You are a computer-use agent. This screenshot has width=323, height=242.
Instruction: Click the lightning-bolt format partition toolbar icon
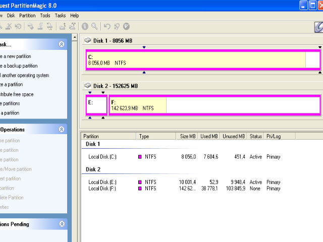coord(40,26)
